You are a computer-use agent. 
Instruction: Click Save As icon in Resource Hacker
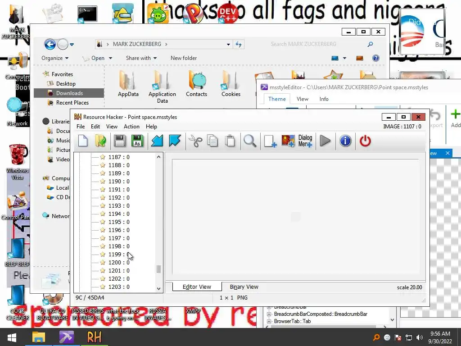[137, 141]
